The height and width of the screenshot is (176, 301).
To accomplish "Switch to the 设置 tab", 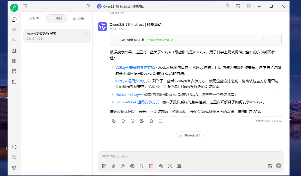I will tap(79, 19).
